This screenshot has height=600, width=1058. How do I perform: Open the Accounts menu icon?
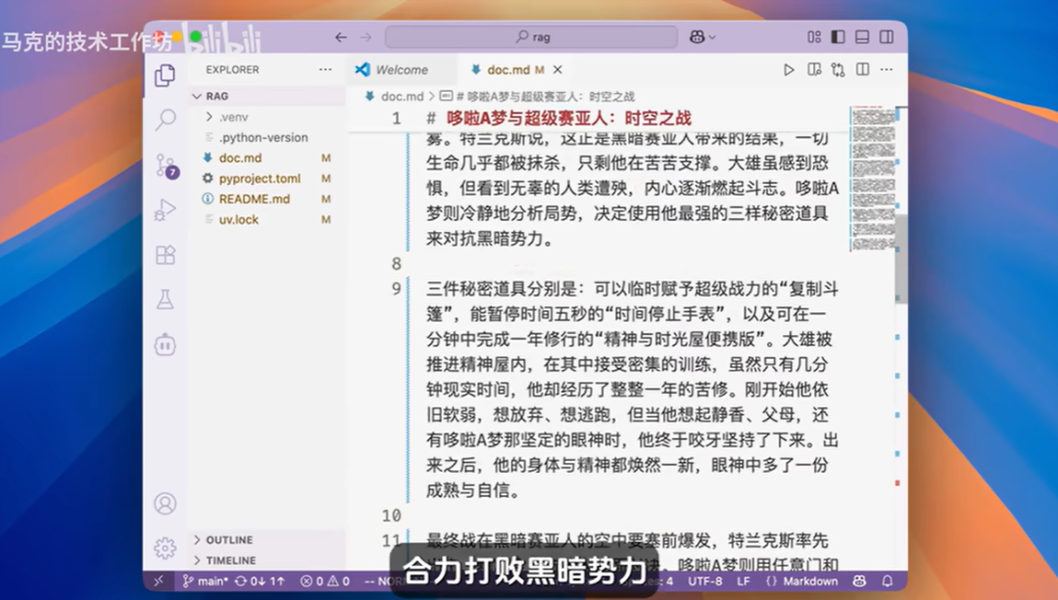click(166, 504)
